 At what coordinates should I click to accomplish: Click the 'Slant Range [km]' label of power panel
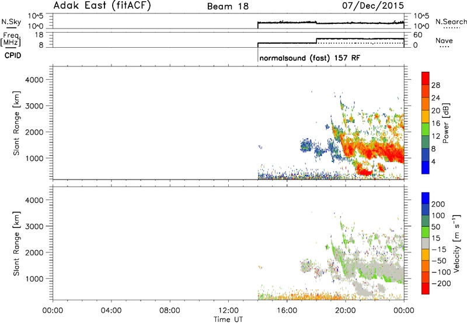pyautogui.click(x=16, y=123)
